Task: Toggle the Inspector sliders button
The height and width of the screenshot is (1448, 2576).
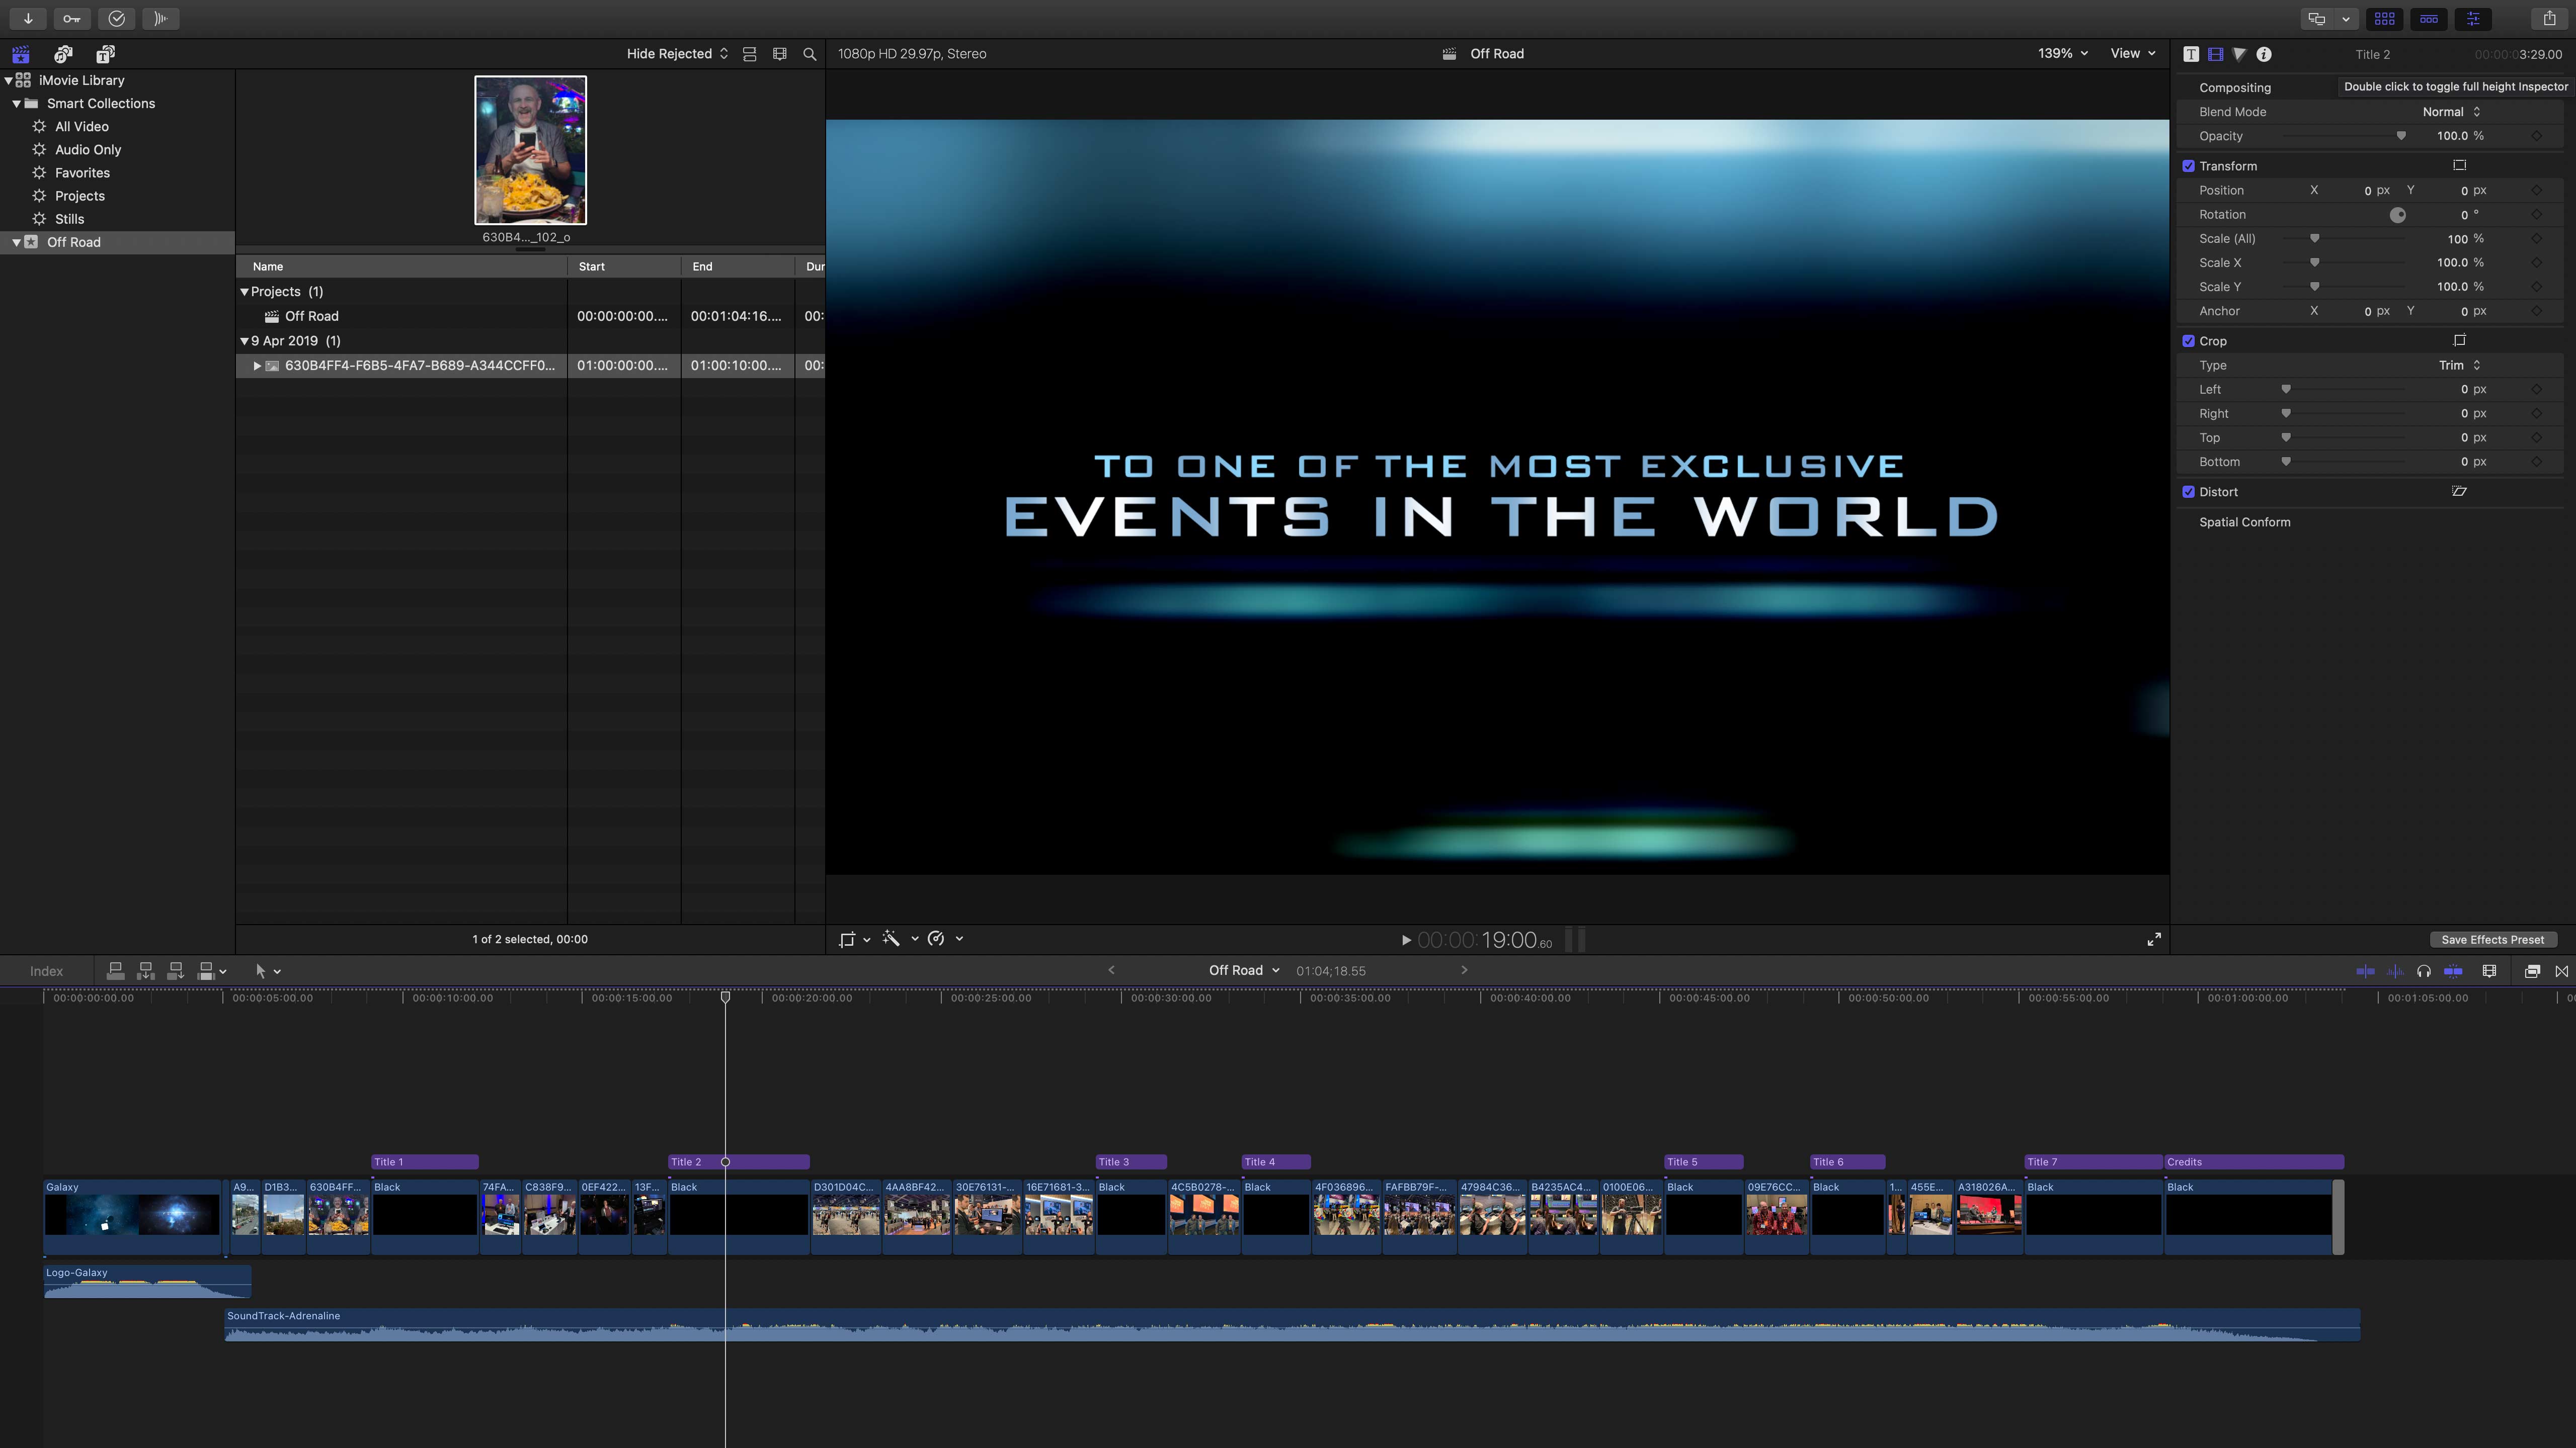Action: pyautogui.click(x=2473, y=18)
